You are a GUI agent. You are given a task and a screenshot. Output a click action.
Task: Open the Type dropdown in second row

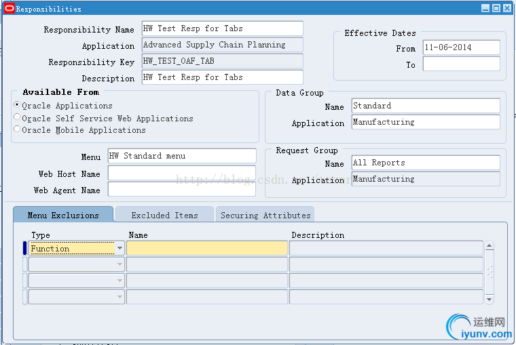tap(119, 264)
